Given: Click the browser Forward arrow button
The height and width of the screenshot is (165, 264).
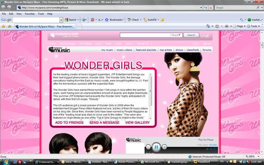Looking at the screenshot, I should (x=9, y=7).
